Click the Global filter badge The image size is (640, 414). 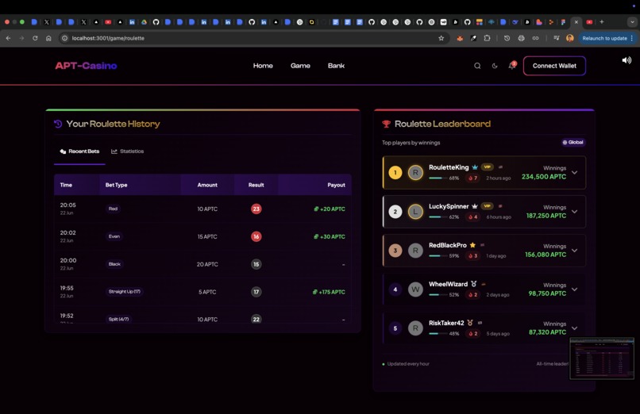[573, 142]
